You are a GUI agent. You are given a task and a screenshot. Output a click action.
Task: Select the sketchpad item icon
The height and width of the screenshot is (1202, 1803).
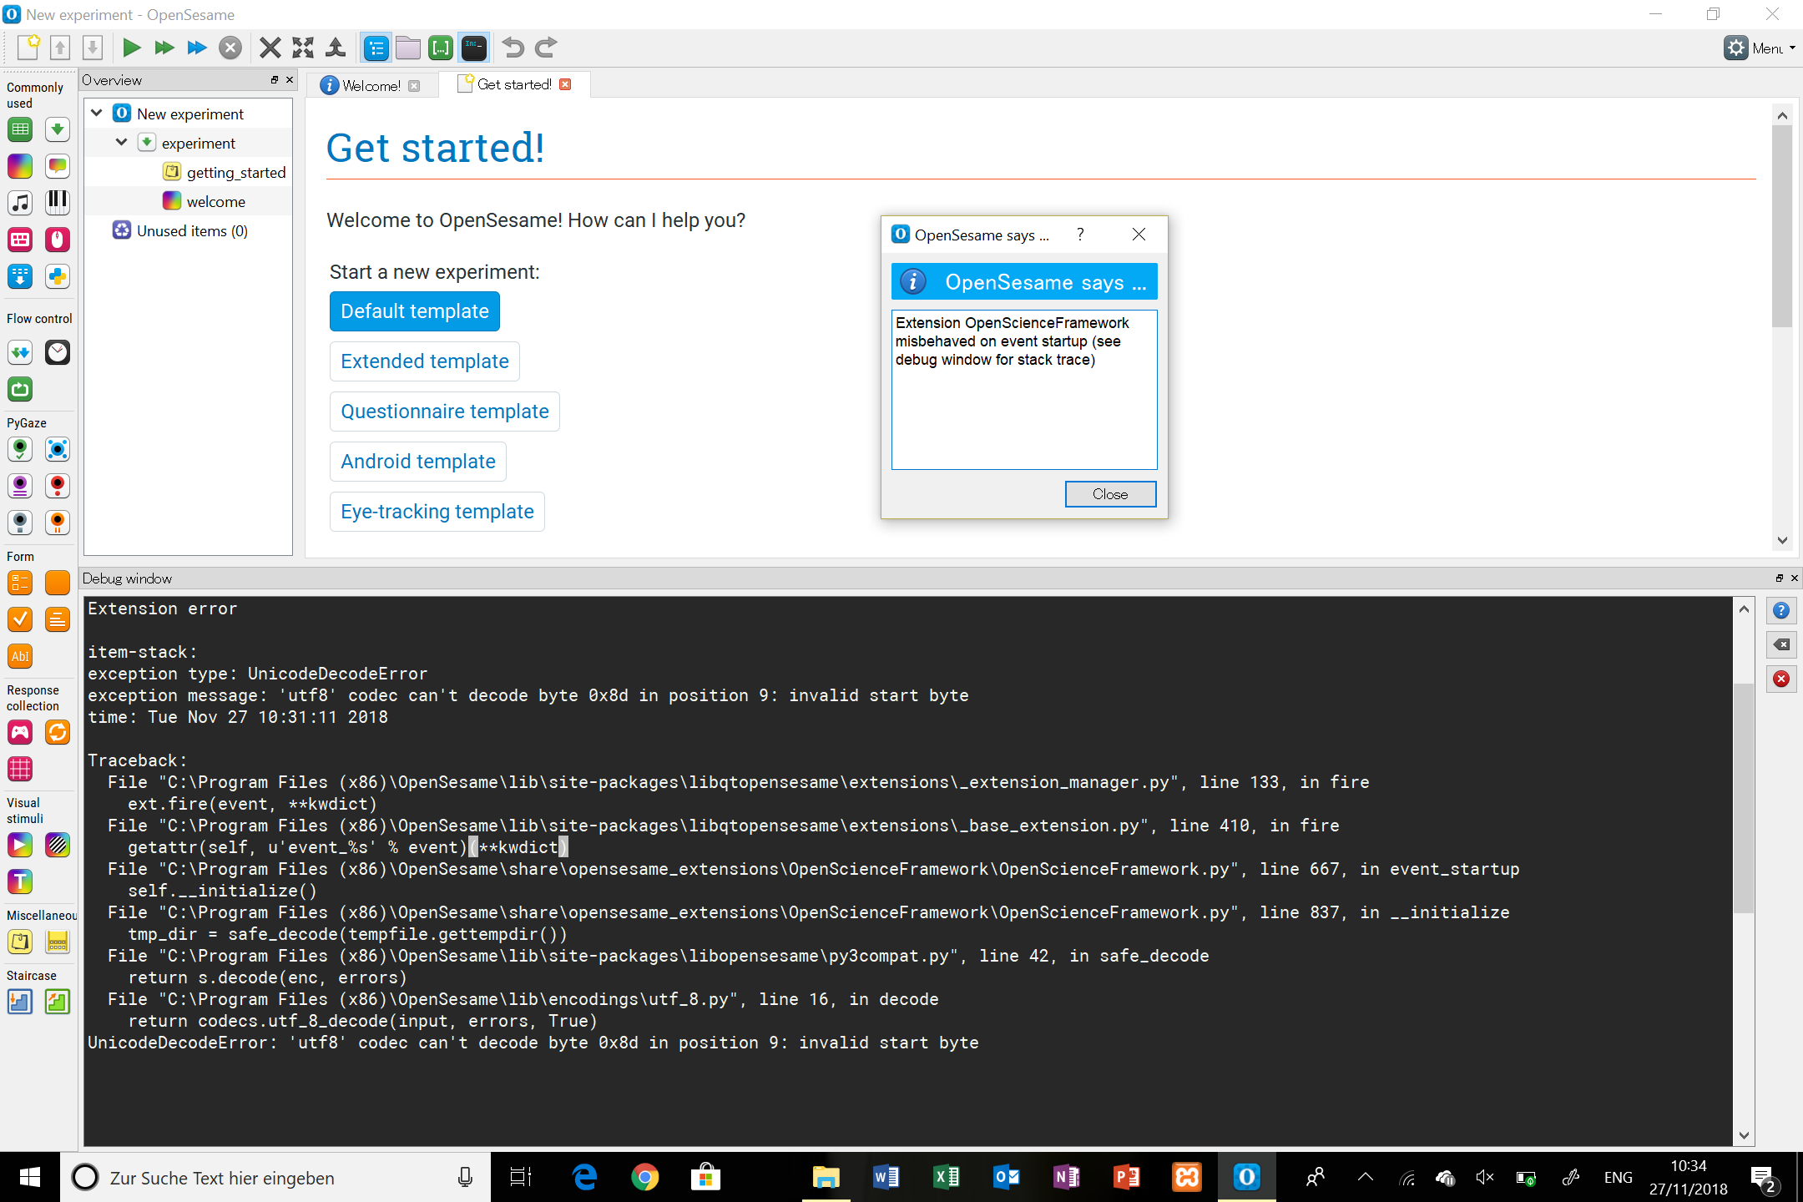pos(20,166)
